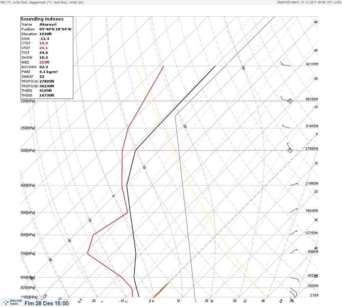Click the 12750ft height label
Screen dimensions: 342x307
coord(311,233)
